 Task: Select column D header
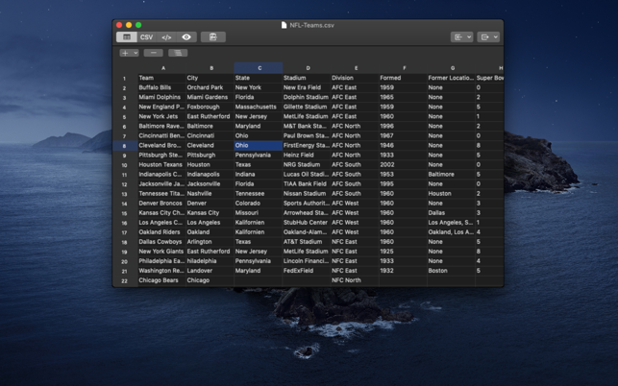tap(307, 68)
